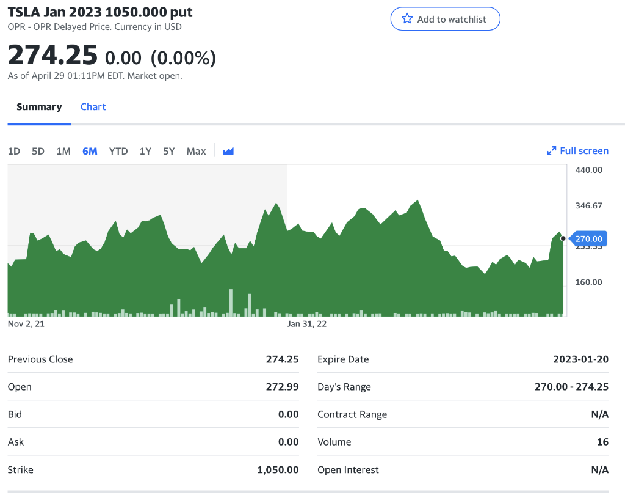625x495 pixels.
Task: Open the chart in Full screen
Action: [577, 151]
